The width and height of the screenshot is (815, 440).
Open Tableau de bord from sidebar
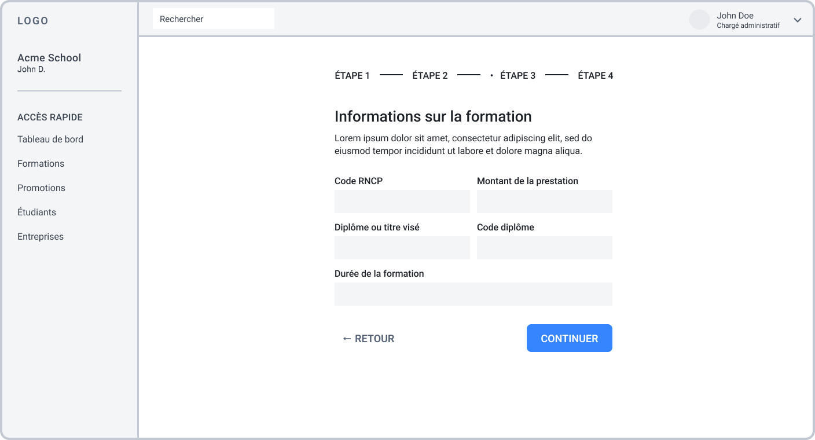50,139
